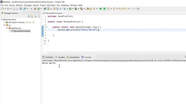Click Collapse All in Package Explorer
The image size is (186, 104).
tap(29, 16)
